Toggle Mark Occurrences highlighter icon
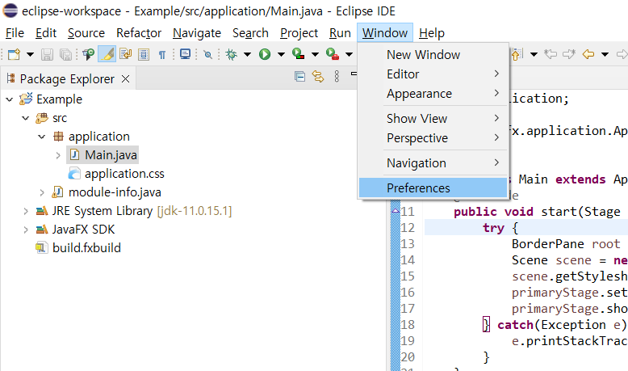 tap(107, 54)
